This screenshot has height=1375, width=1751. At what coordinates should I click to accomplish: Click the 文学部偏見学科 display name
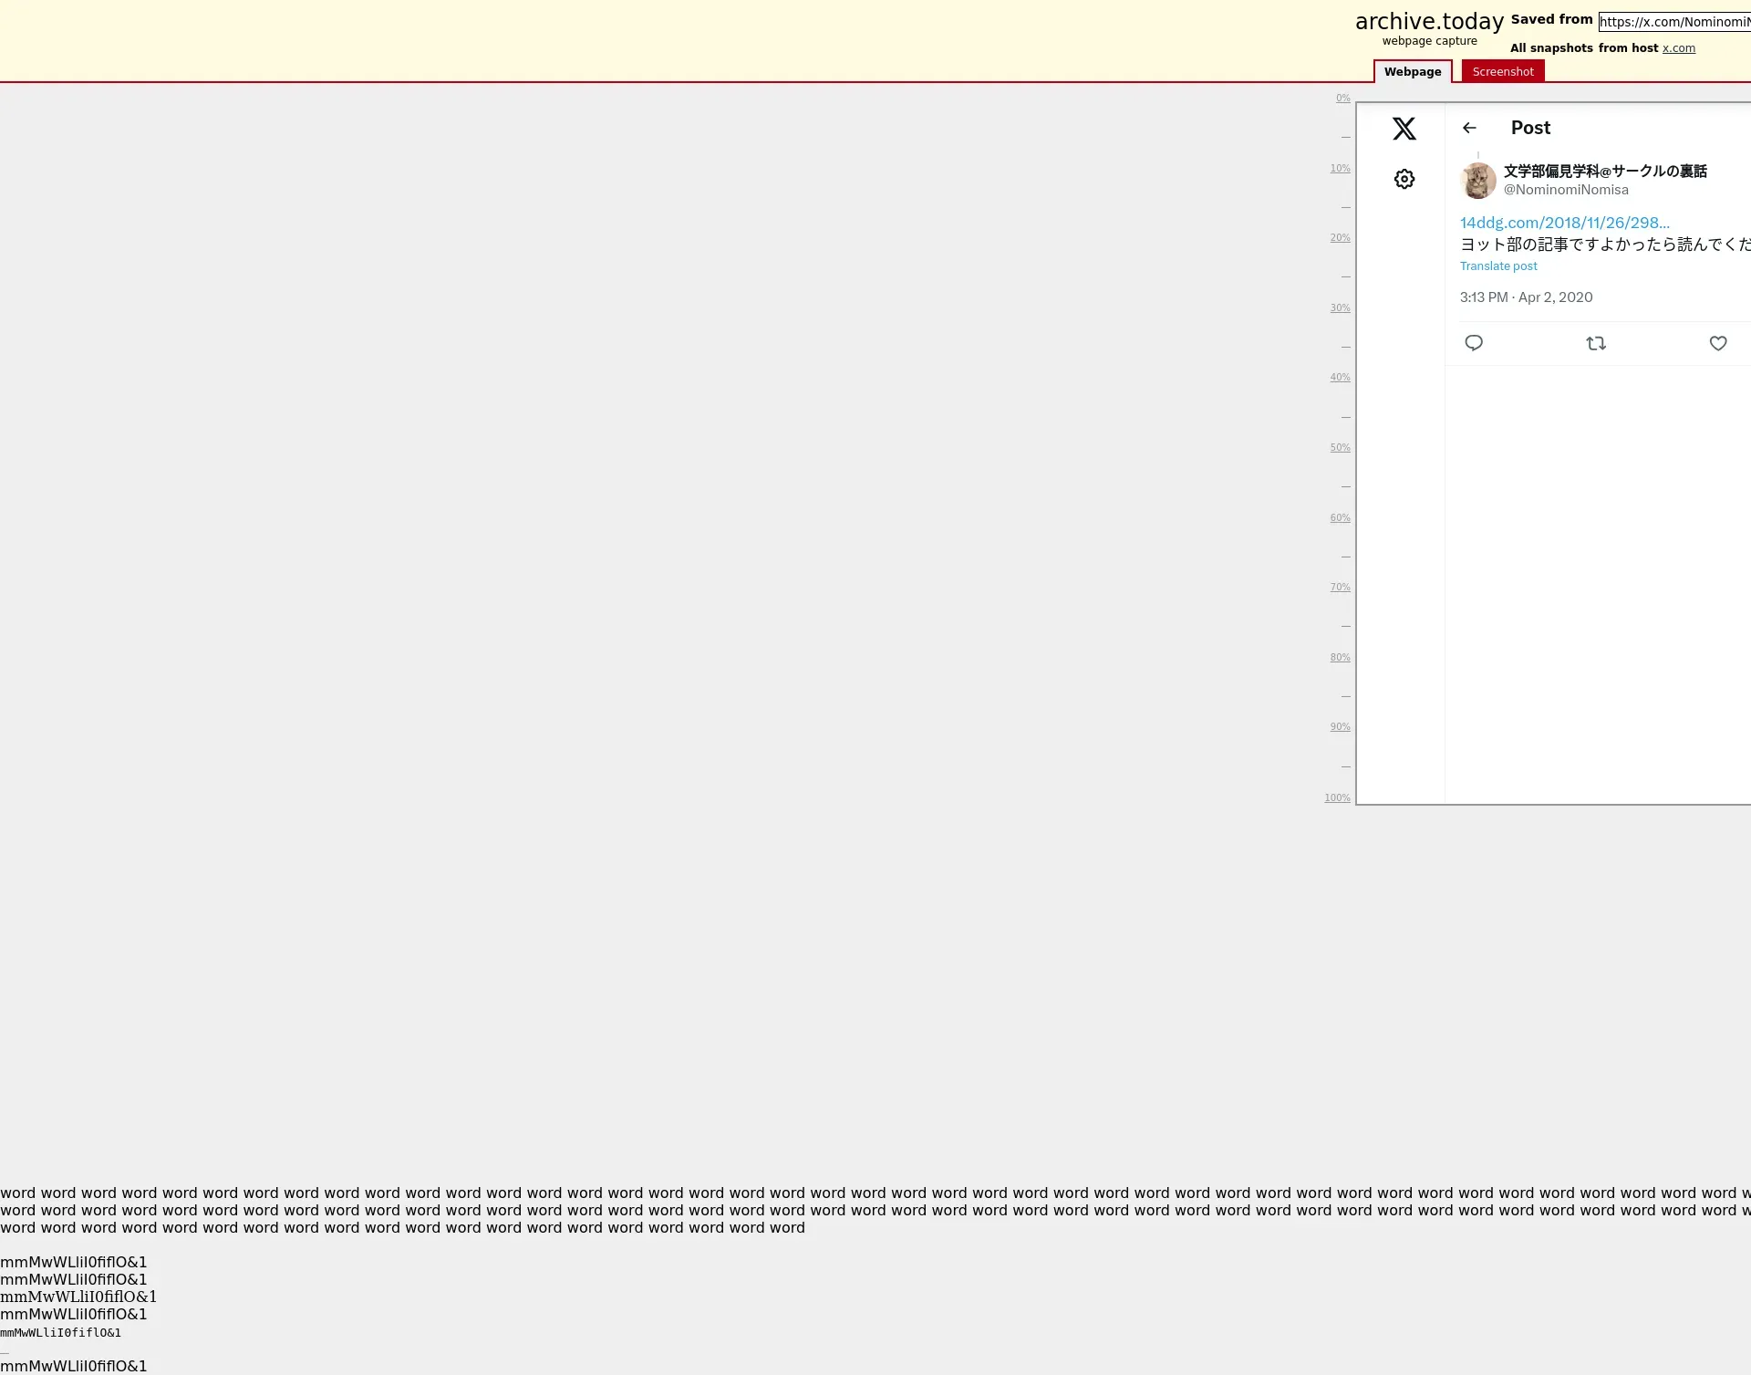[1604, 172]
